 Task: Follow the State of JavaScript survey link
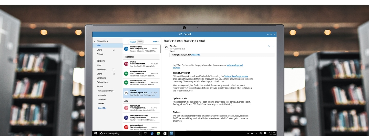236,76
